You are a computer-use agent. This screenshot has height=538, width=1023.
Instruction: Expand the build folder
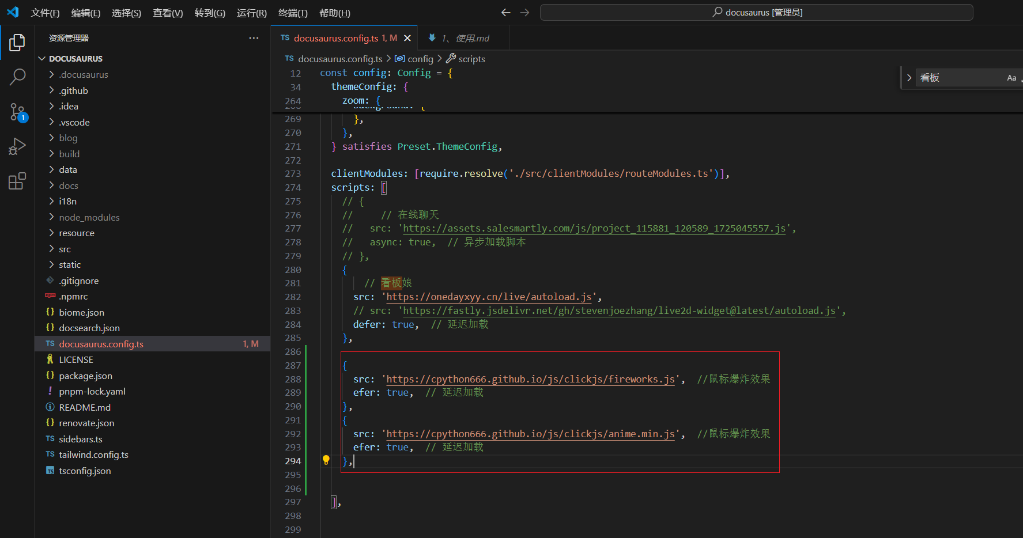click(x=69, y=154)
